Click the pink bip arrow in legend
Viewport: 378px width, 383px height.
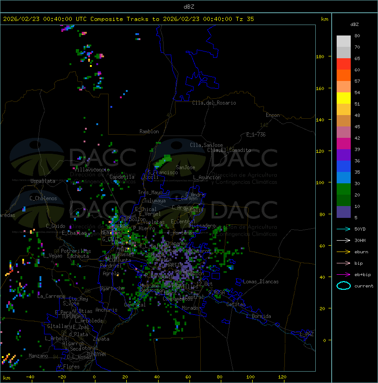[343, 263]
